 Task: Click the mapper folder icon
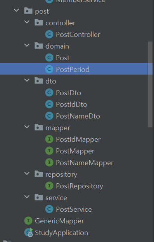(x=39, y=127)
